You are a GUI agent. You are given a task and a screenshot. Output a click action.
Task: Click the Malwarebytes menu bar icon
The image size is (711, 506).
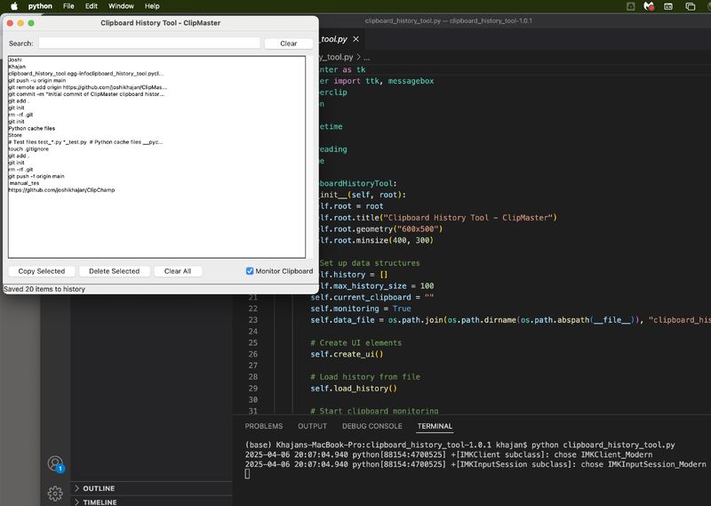(650, 6)
